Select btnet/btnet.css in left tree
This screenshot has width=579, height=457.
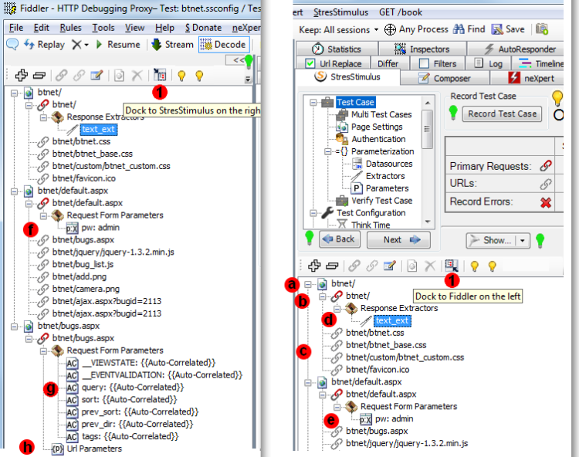pyautogui.click(x=81, y=141)
